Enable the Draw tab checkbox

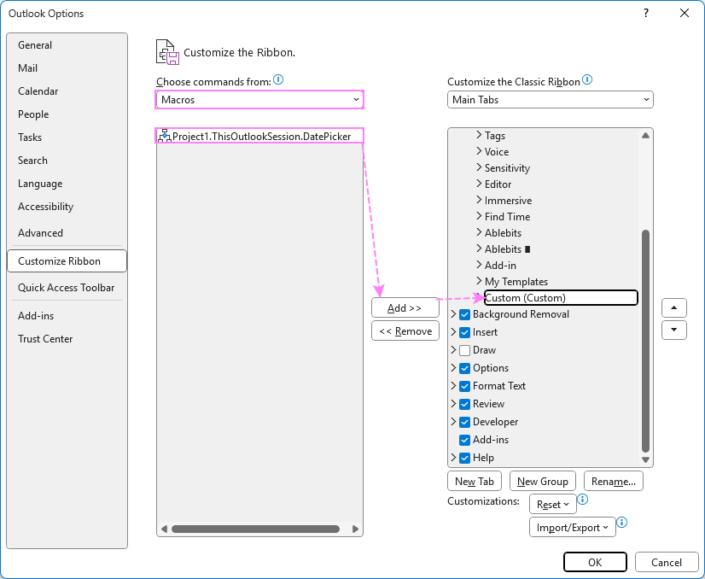tap(465, 350)
